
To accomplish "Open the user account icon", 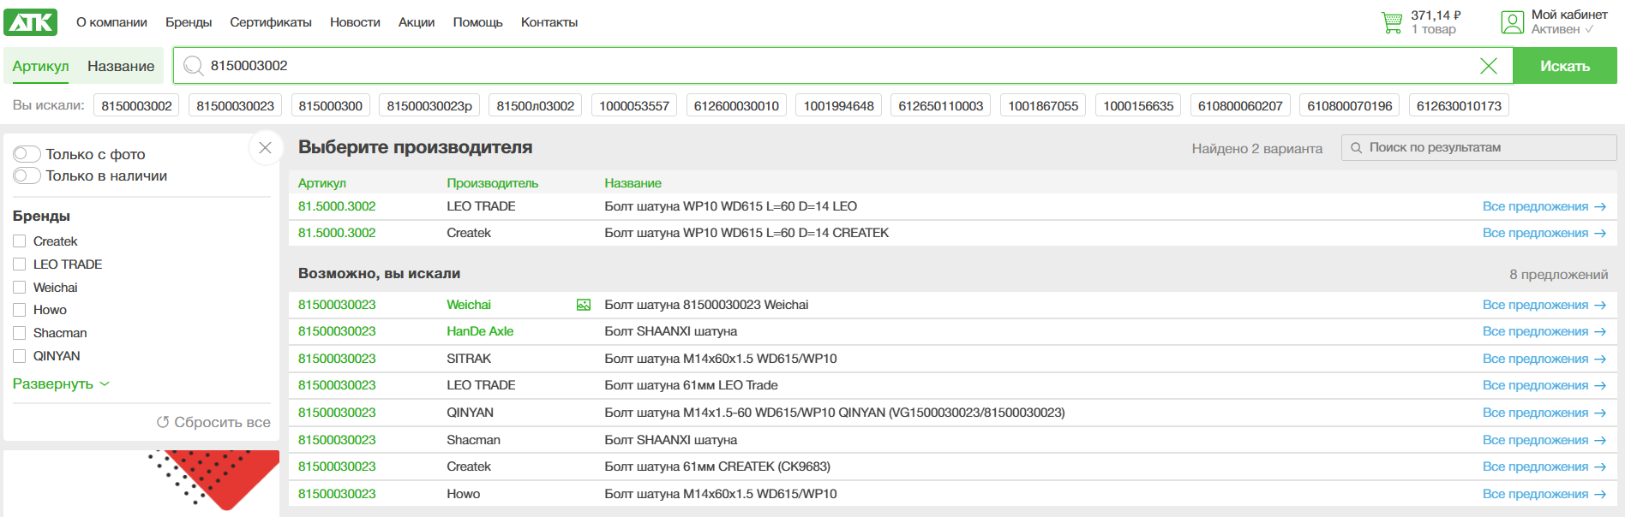I will [x=1513, y=22].
